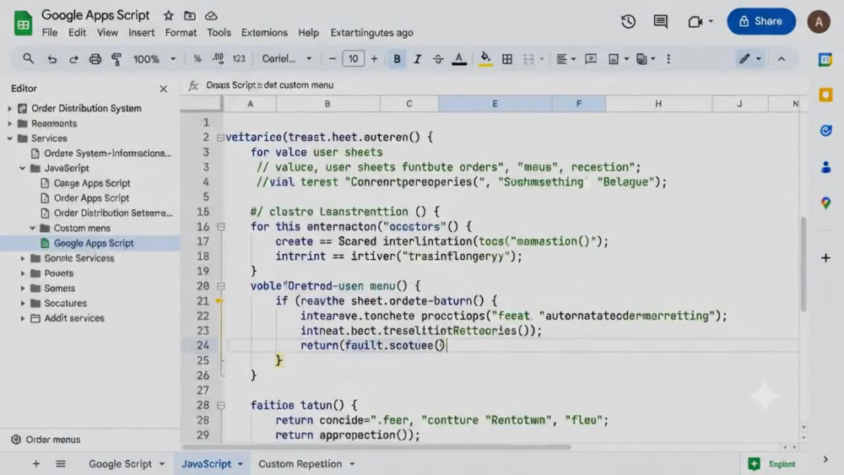The width and height of the screenshot is (844, 475).
Task: Click the move to folder icon
Action: pyautogui.click(x=189, y=15)
